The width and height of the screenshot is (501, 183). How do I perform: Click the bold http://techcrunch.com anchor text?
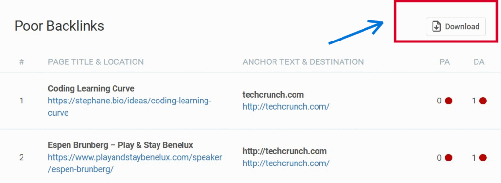[x=284, y=151]
